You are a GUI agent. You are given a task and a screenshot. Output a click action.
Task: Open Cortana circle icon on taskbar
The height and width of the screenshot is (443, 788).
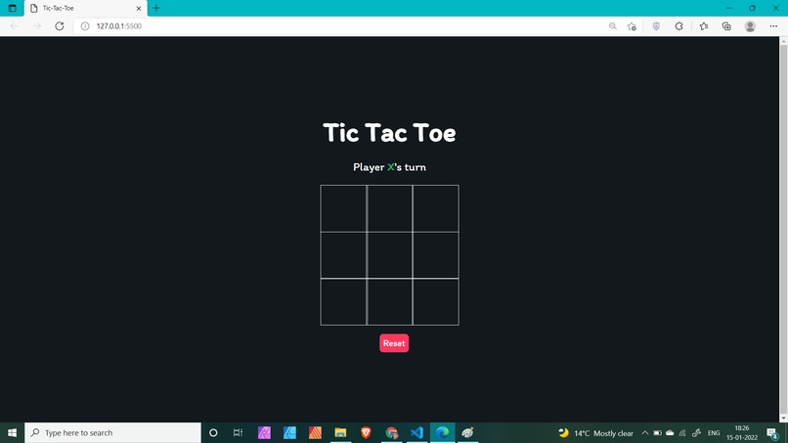[213, 432]
